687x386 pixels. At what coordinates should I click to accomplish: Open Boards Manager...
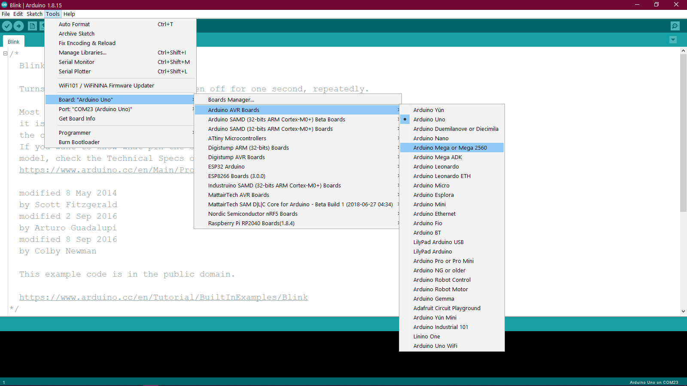(298, 100)
